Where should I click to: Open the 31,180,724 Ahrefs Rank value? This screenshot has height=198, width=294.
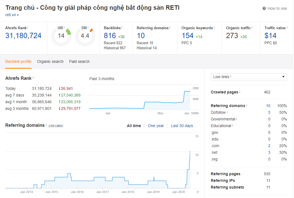pos(23,36)
